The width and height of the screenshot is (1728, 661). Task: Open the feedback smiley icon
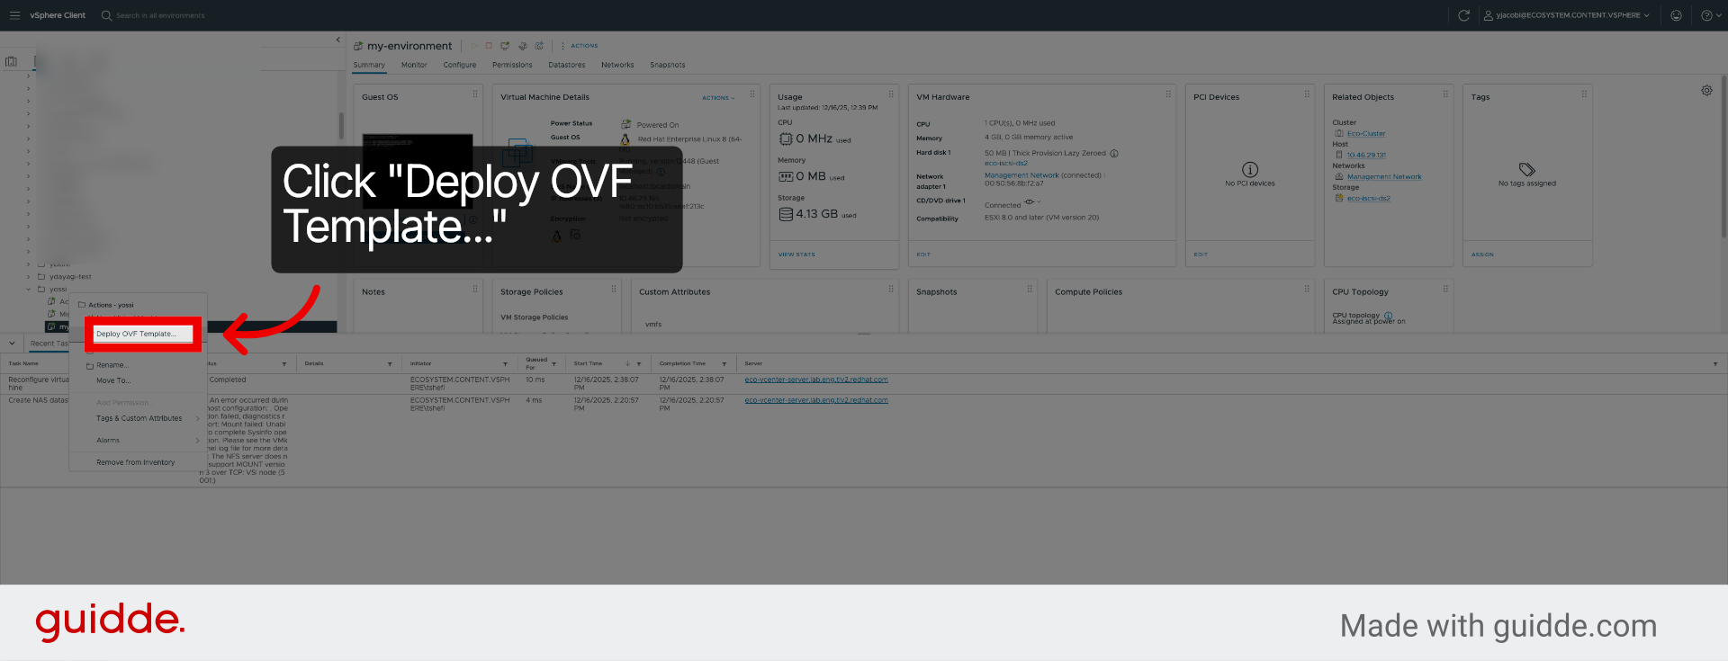(x=1676, y=15)
